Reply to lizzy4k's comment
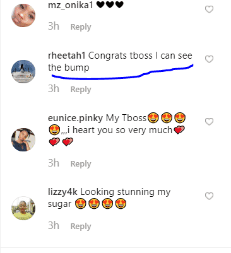The height and width of the screenshot is (253, 231). (81, 227)
